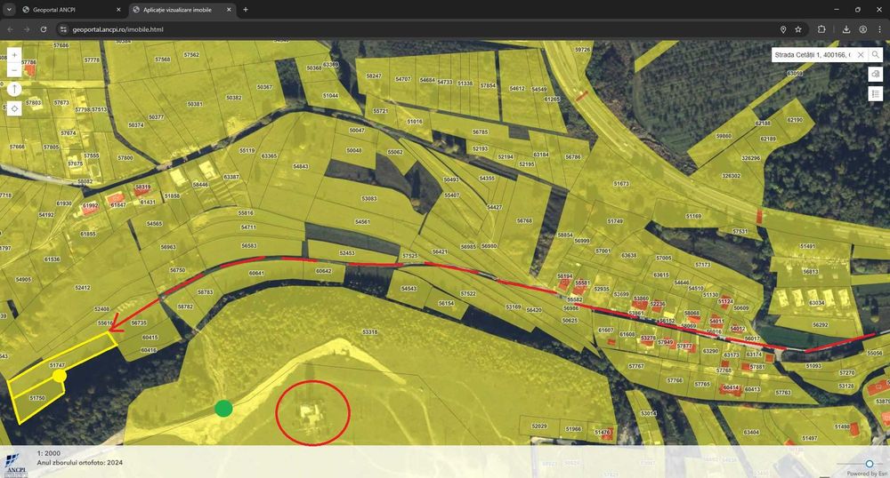890x478 pixels.
Task: Open the basemap gallery widget
Action: coord(875,75)
